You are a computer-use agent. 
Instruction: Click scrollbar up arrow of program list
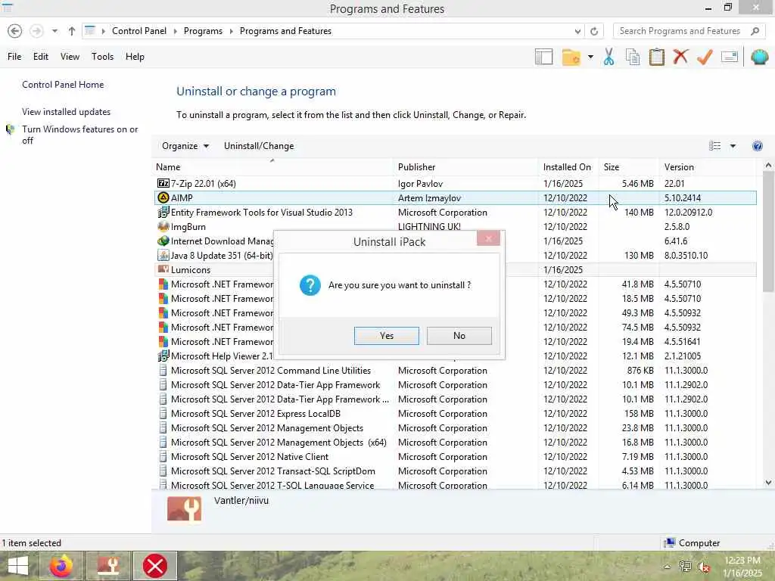click(768, 166)
